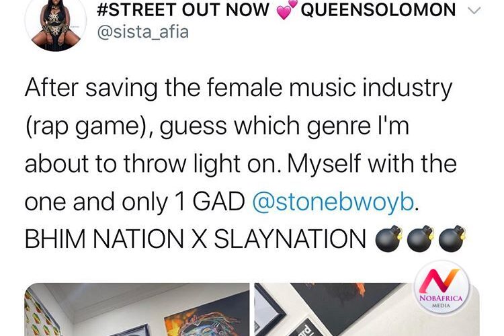Click the middle bomb emoji
Viewport: 504px width, 336px height.
(421, 239)
